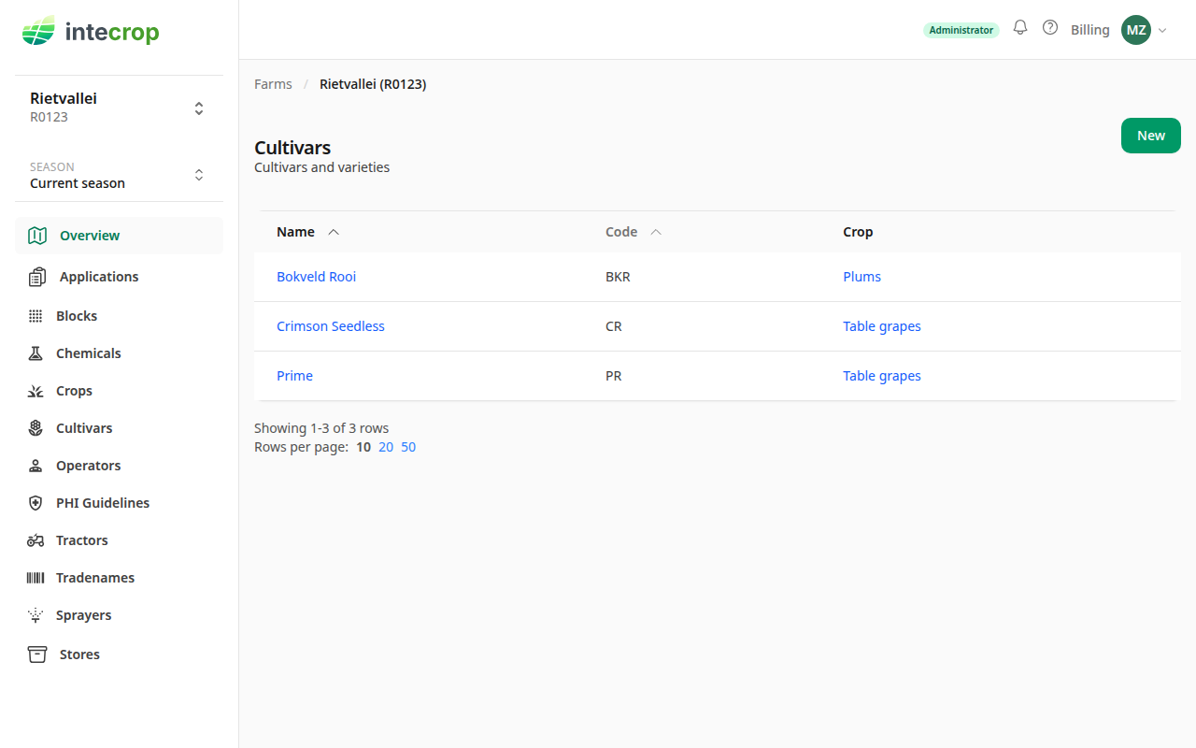This screenshot has width=1196, height=748.
Task: Sort table by Name column
Action: click(307, 232)
